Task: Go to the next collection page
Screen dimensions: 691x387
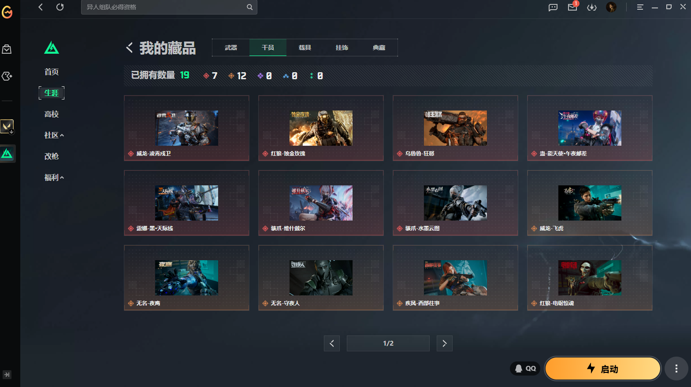Action: (445, 343)
